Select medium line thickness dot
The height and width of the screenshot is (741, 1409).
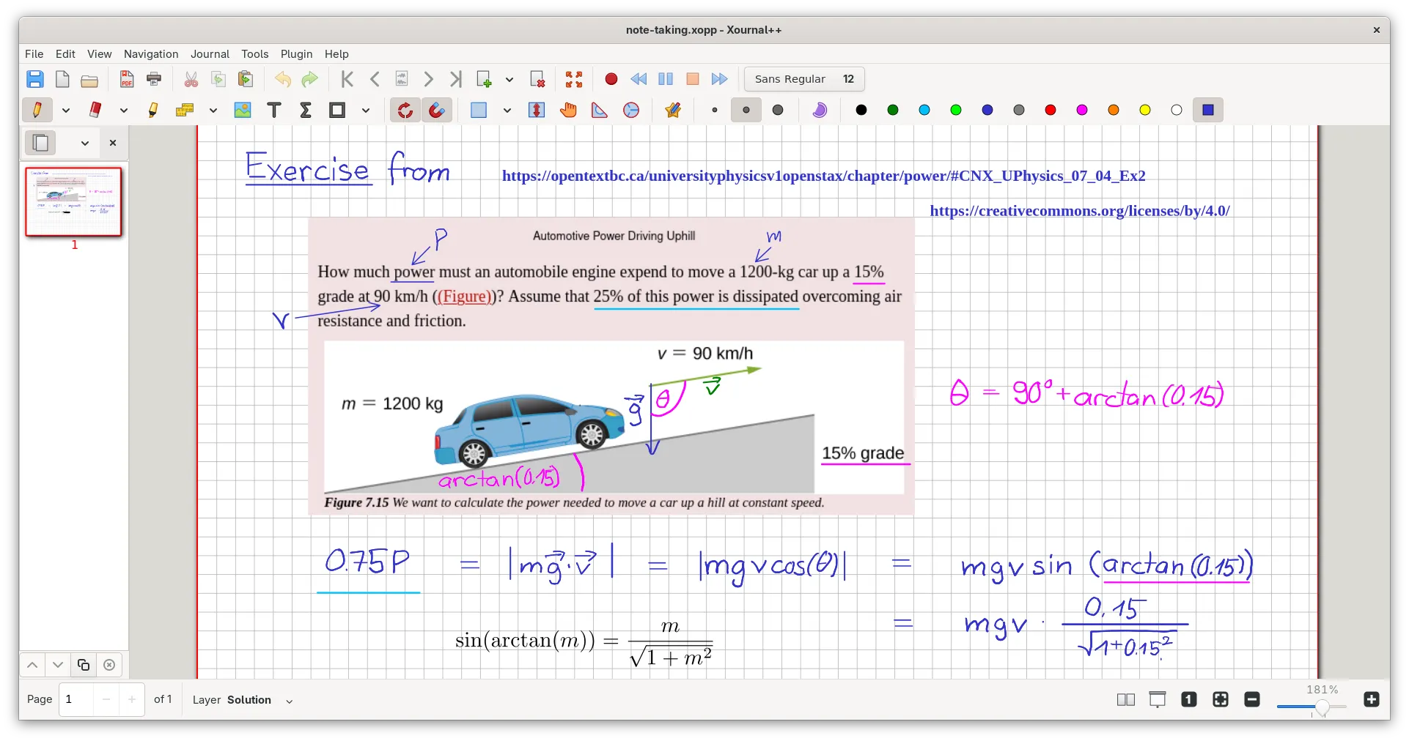(746, 110)
